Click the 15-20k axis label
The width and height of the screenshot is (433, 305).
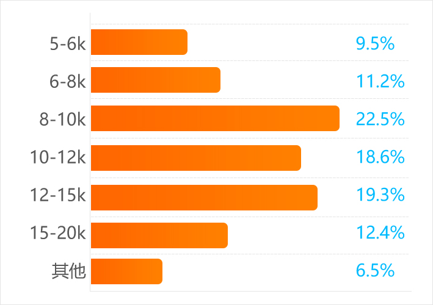(58, 233)
